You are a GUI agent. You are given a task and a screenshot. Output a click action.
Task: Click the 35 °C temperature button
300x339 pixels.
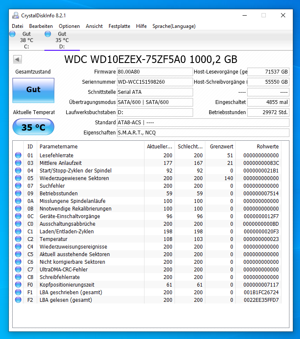pos(33,127)
